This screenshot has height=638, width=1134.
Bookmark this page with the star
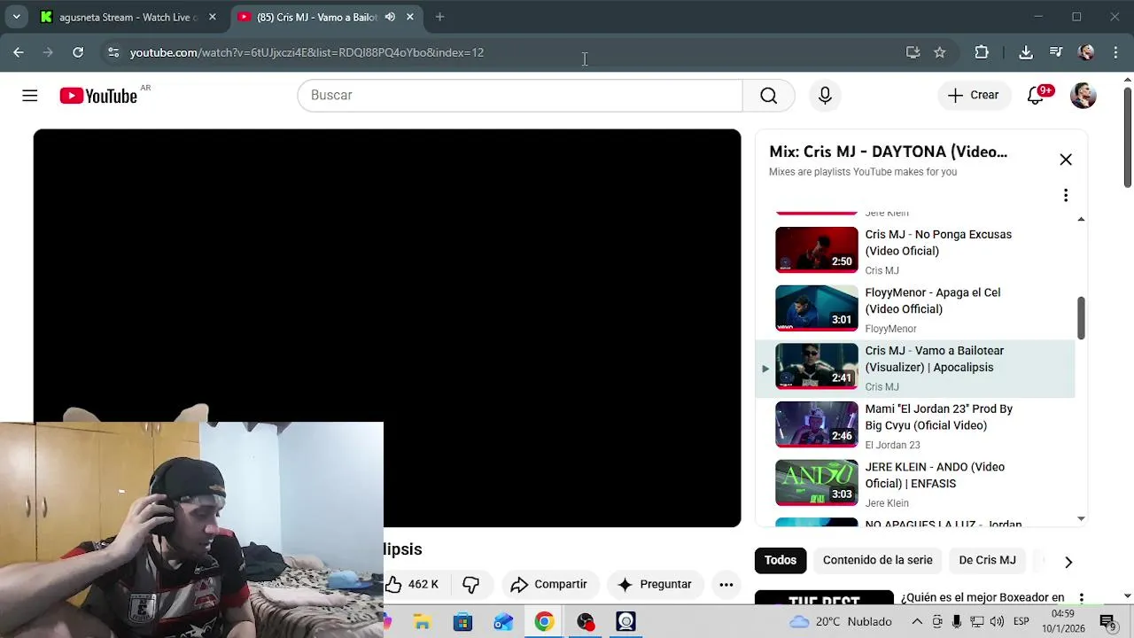pyautogui.click(x=939, y=52)
